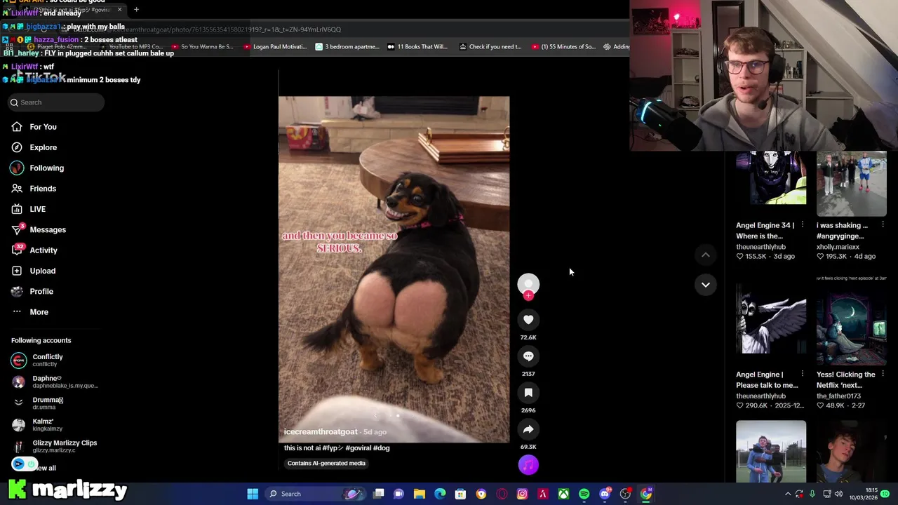Viewport: 898px width, 505px height.
Task: Open the creator's avatar above like button
Action: (528, 283)
